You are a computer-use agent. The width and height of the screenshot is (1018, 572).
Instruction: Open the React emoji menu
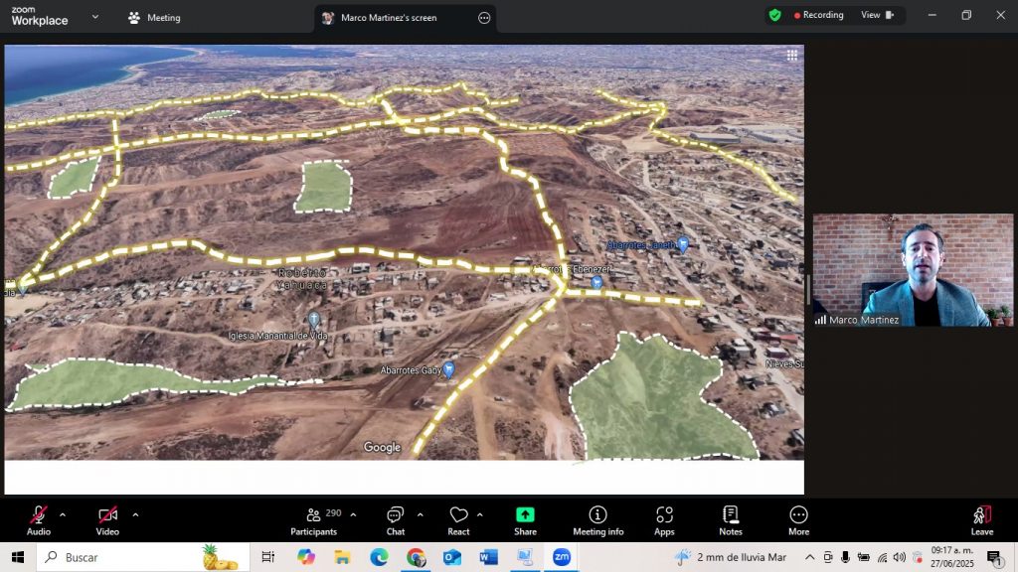[x=458, y=519]
